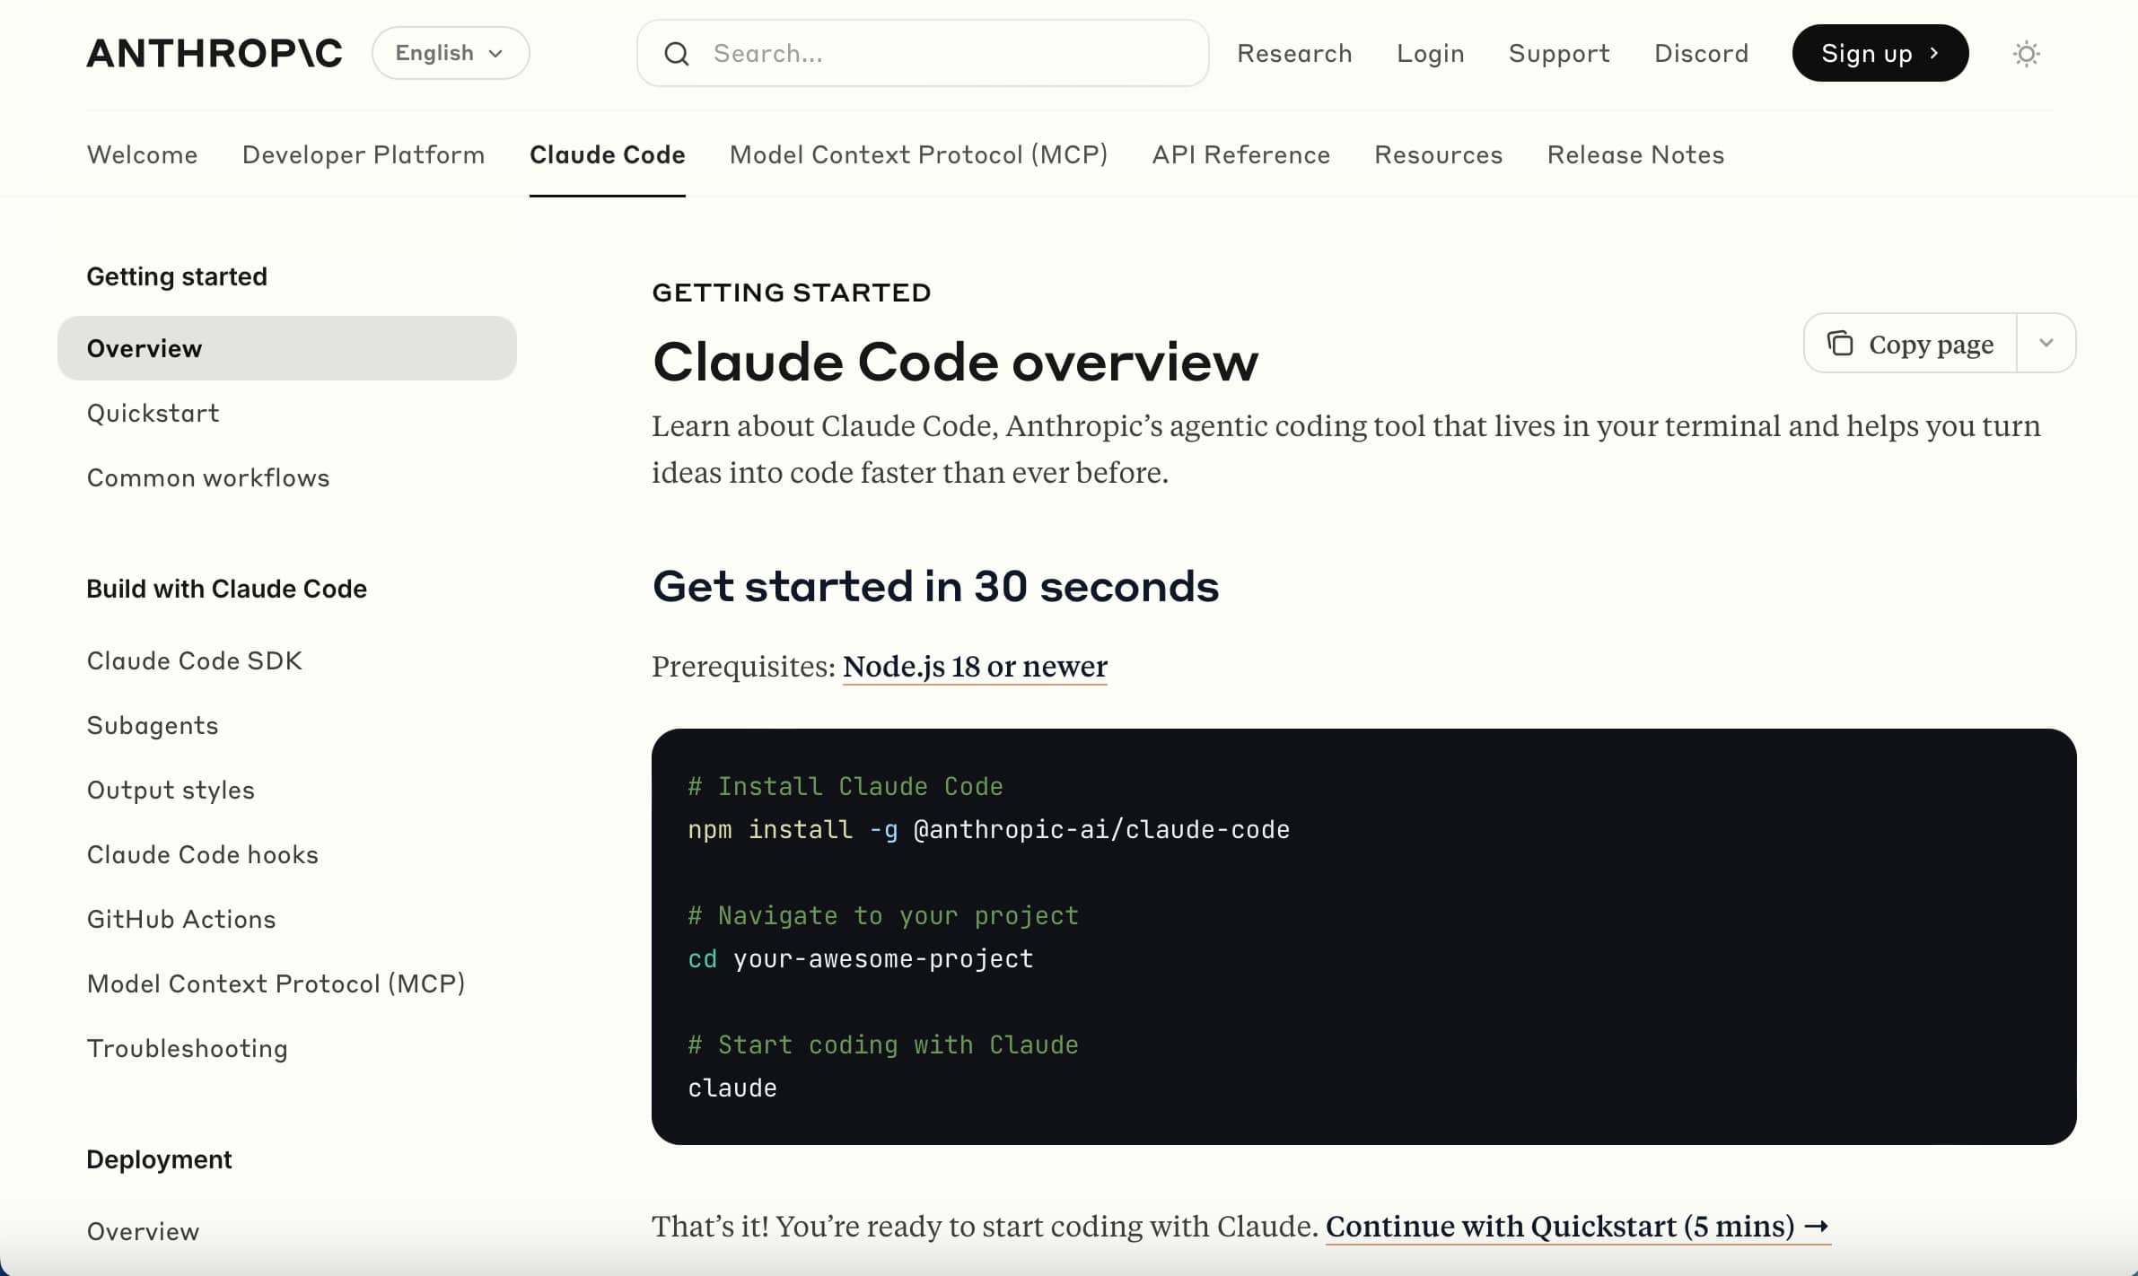Click the copy icon in Copy page
Image resolution: width=2138 pixels, height=1276 pixels.
click(1840, 344)
